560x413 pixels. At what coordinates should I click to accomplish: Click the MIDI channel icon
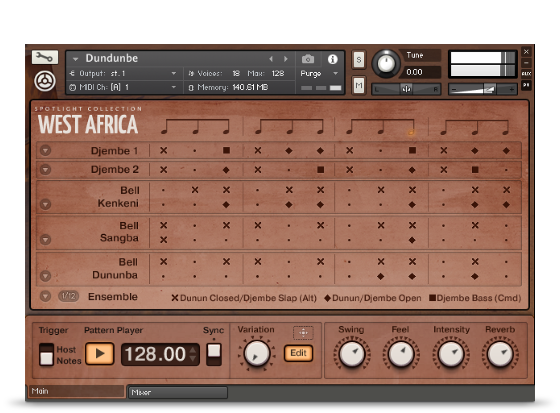tap(73, 87)
